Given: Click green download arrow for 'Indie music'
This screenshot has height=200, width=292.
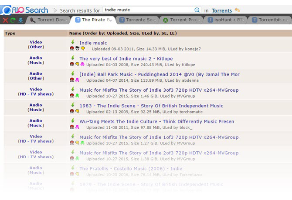Looking at the screenshot, I should 73,42.
